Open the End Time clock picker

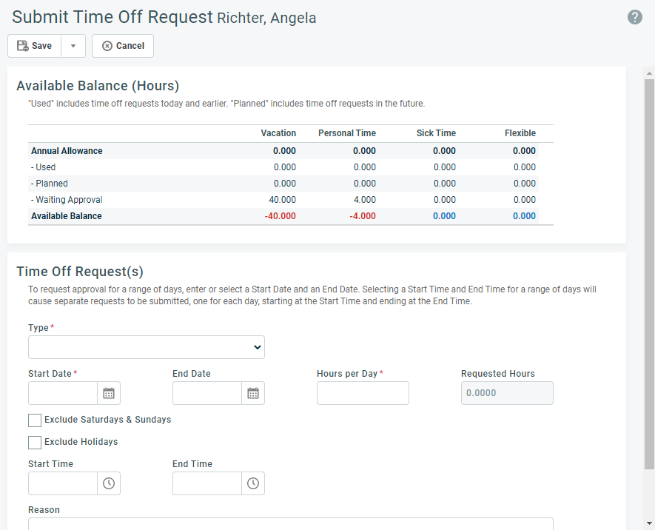(253, 483)
